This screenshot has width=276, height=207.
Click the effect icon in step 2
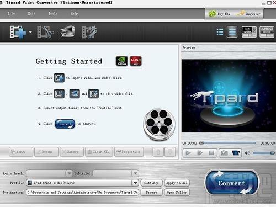tap(93, 94)
